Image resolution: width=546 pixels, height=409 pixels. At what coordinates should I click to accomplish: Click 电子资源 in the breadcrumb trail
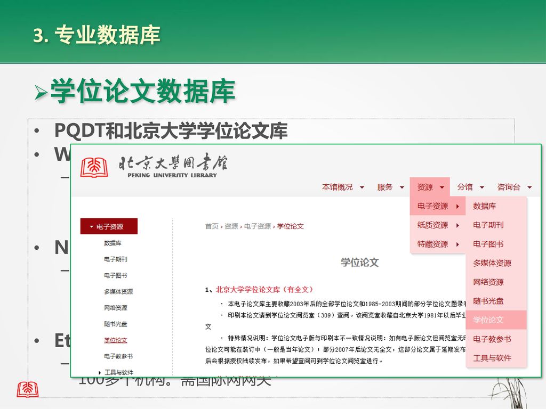pyautogui.click(x=258, y=226)
